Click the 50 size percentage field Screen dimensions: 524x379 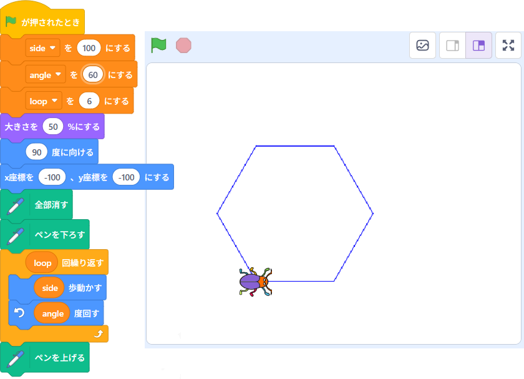[x=53, y=127]
